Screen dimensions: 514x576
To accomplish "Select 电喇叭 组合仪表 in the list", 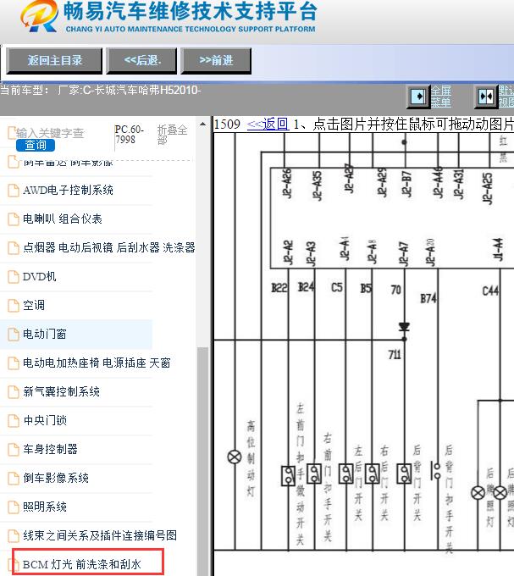I will tap(63, 219).
